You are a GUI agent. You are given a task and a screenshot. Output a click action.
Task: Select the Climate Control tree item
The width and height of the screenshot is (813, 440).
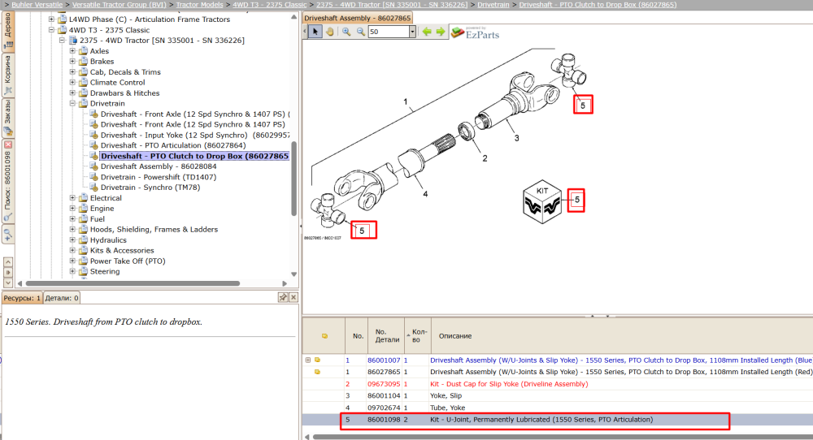pos(117,82)
